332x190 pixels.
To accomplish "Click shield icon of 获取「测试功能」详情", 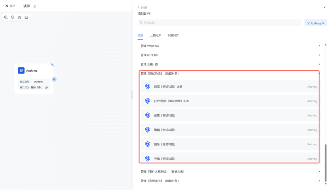I will 148,86.
